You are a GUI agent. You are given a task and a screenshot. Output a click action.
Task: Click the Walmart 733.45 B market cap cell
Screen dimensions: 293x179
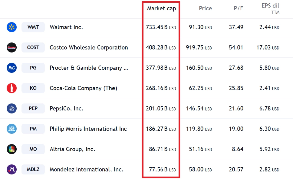pos(161,27)
